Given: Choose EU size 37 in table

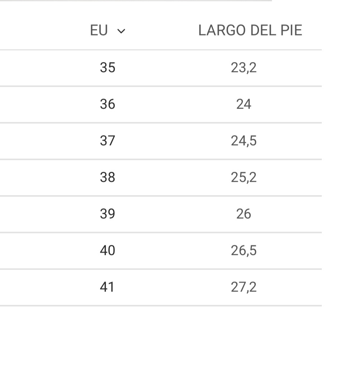Looking at the screenshot, I should (108, 141).
